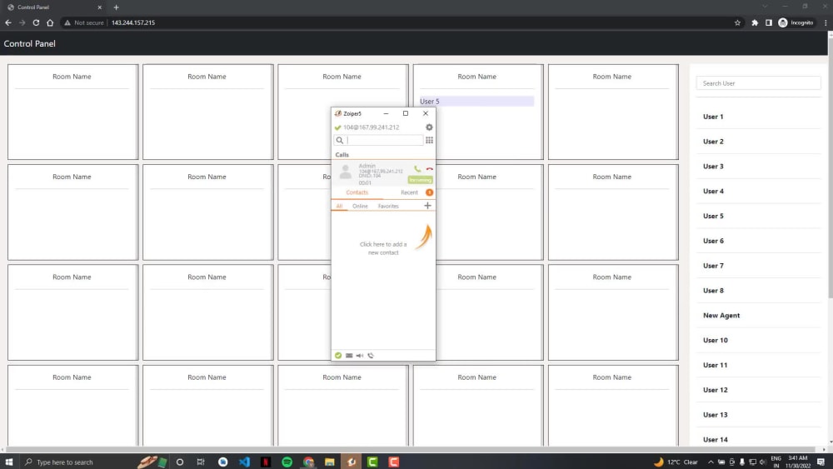This screenshot has width=833, height=469.
Task: Open Windows notification center
Action: (821, 462)
